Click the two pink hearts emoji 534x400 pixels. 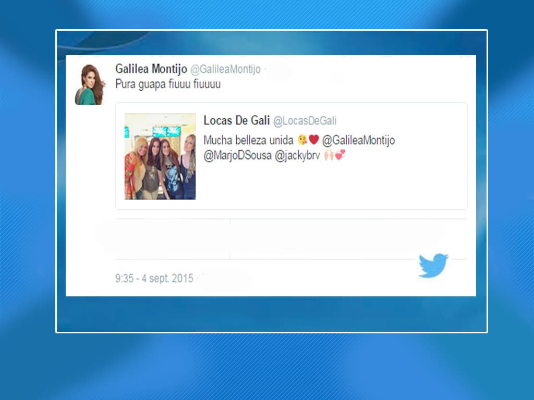340,155
